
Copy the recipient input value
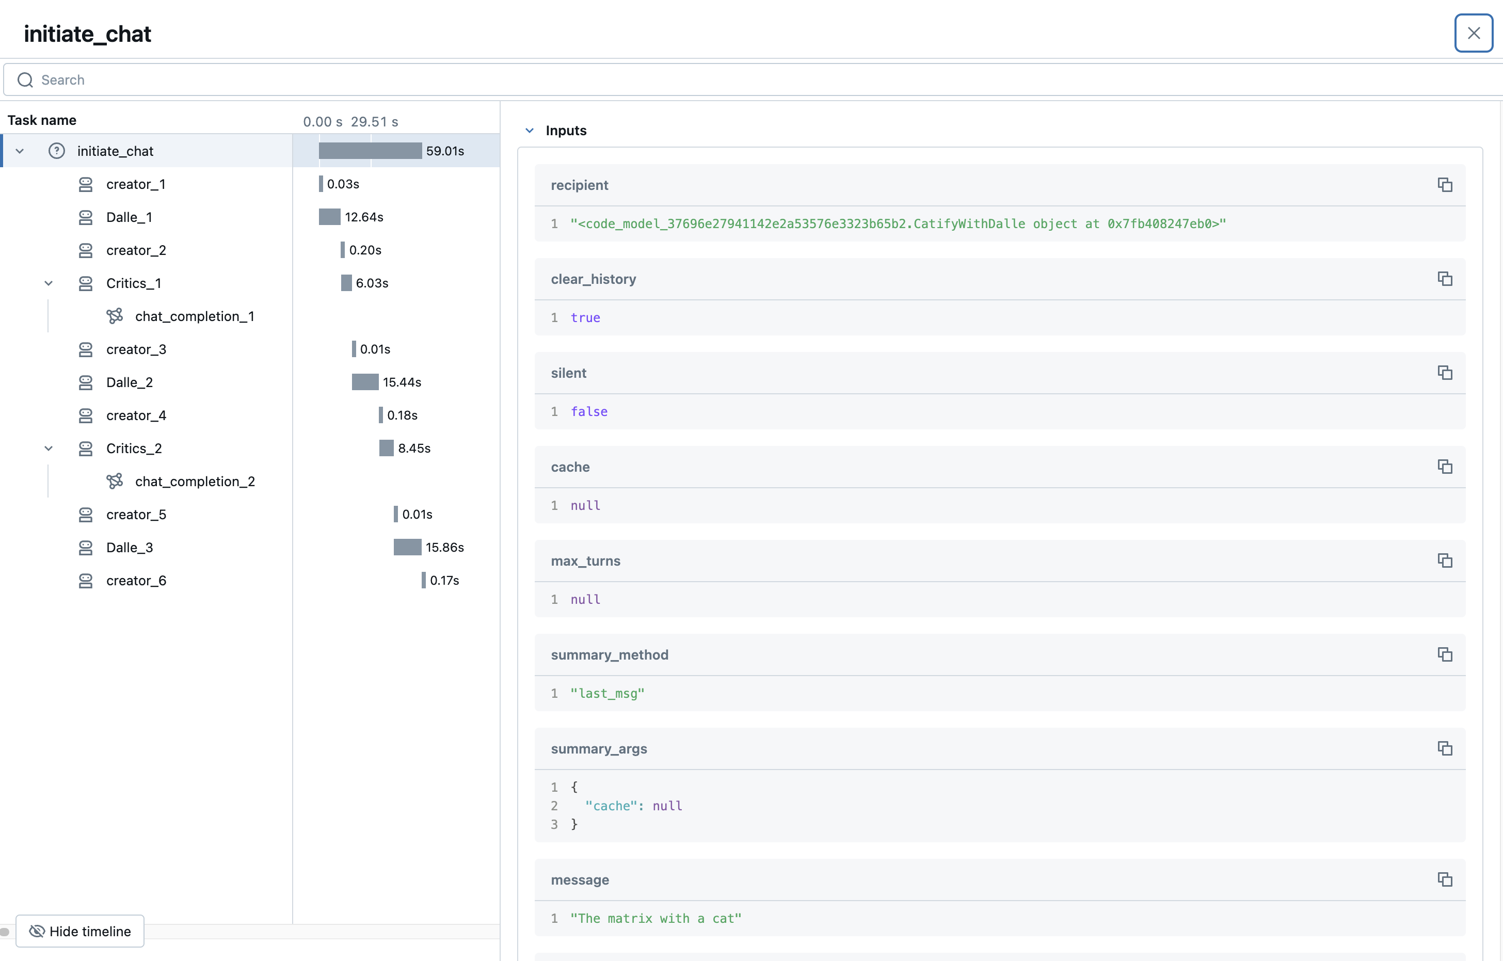pyautogui.click(x=1446, y=185)
